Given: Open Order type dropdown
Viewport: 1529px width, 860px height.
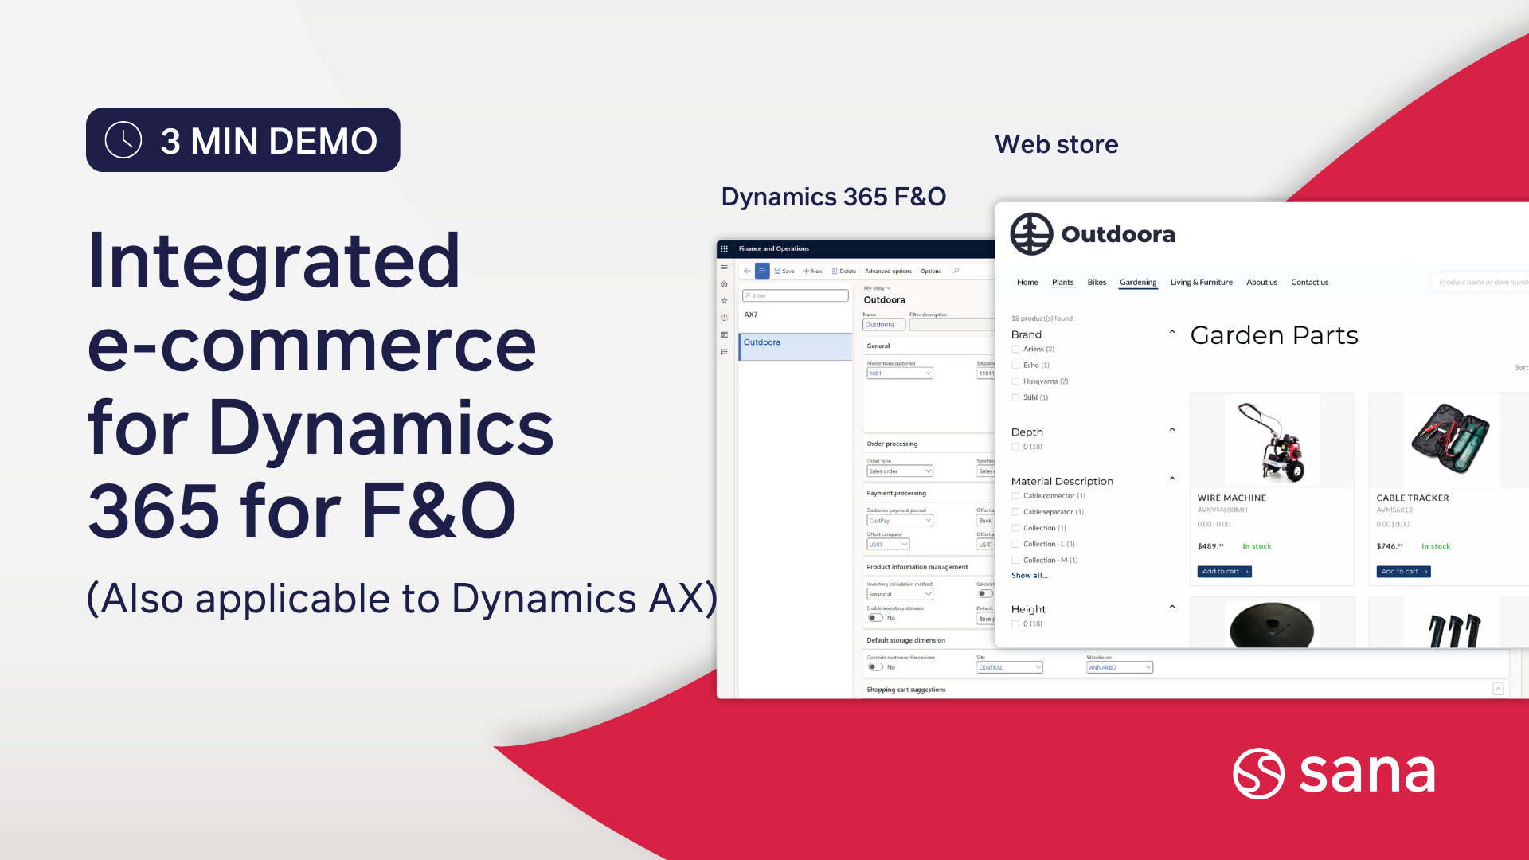Looking at the screenshot, I should coord(900,471).
